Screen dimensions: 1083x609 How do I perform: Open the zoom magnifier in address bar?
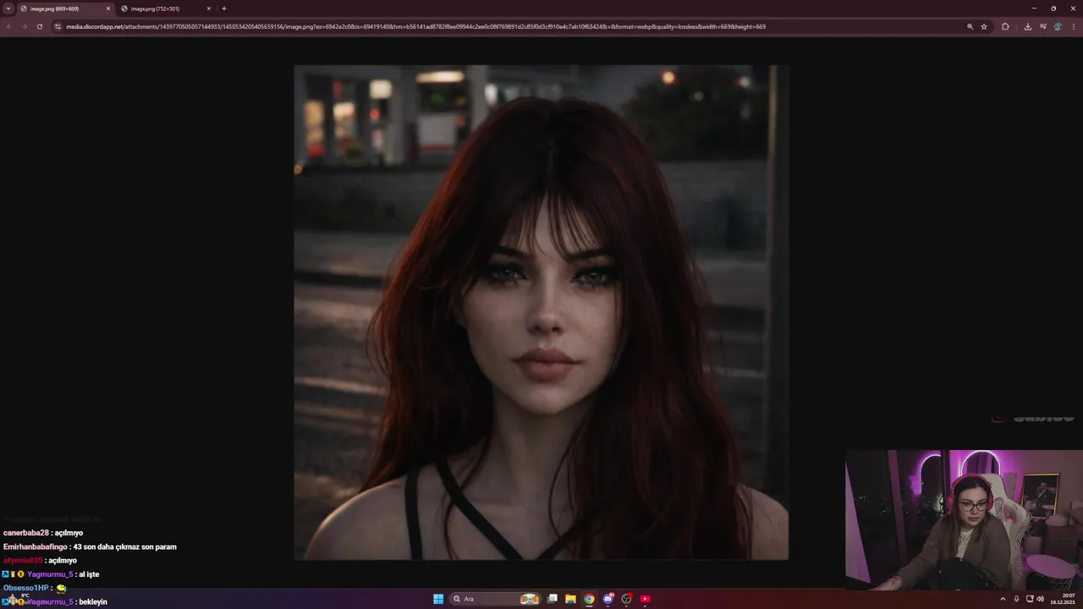click(970, 26)
